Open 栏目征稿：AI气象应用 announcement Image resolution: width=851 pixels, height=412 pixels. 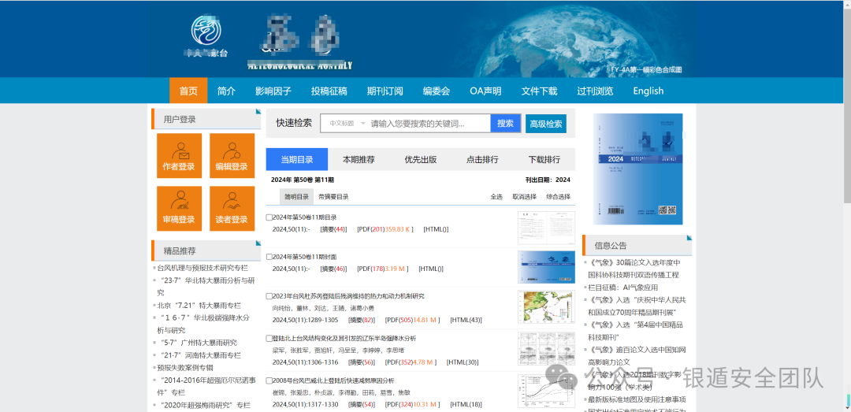(x=623, y=288)
